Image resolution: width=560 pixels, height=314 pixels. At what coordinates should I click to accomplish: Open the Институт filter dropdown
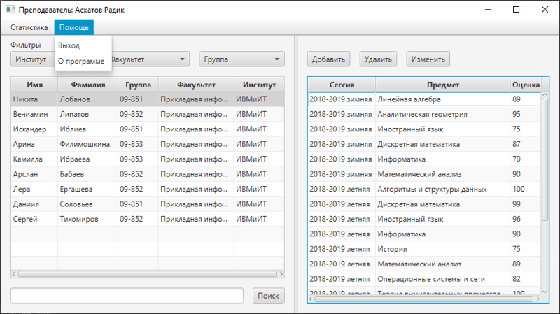[x=32, y=59]
